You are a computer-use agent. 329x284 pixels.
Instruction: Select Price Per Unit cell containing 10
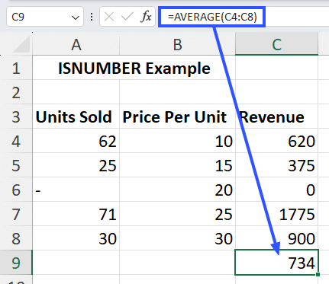177,141
